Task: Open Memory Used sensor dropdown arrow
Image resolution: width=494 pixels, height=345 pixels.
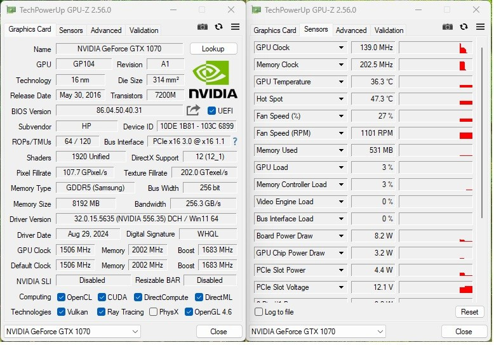Action: point(341,150)
